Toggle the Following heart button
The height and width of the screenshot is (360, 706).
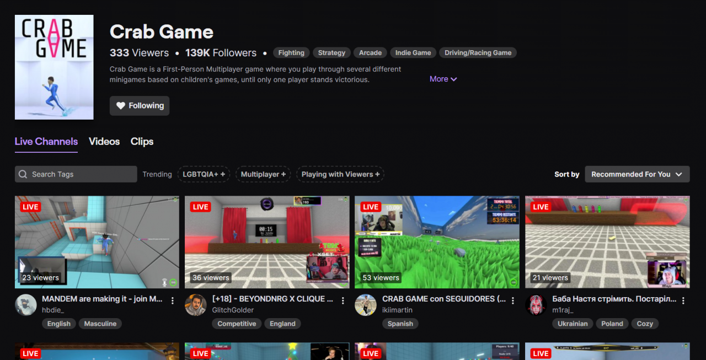tap(140, 106)
